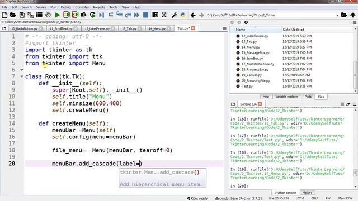Screen dimensions: 358x201
Task: Close the Console 1/A tab
Action: [x=260, y=104]
